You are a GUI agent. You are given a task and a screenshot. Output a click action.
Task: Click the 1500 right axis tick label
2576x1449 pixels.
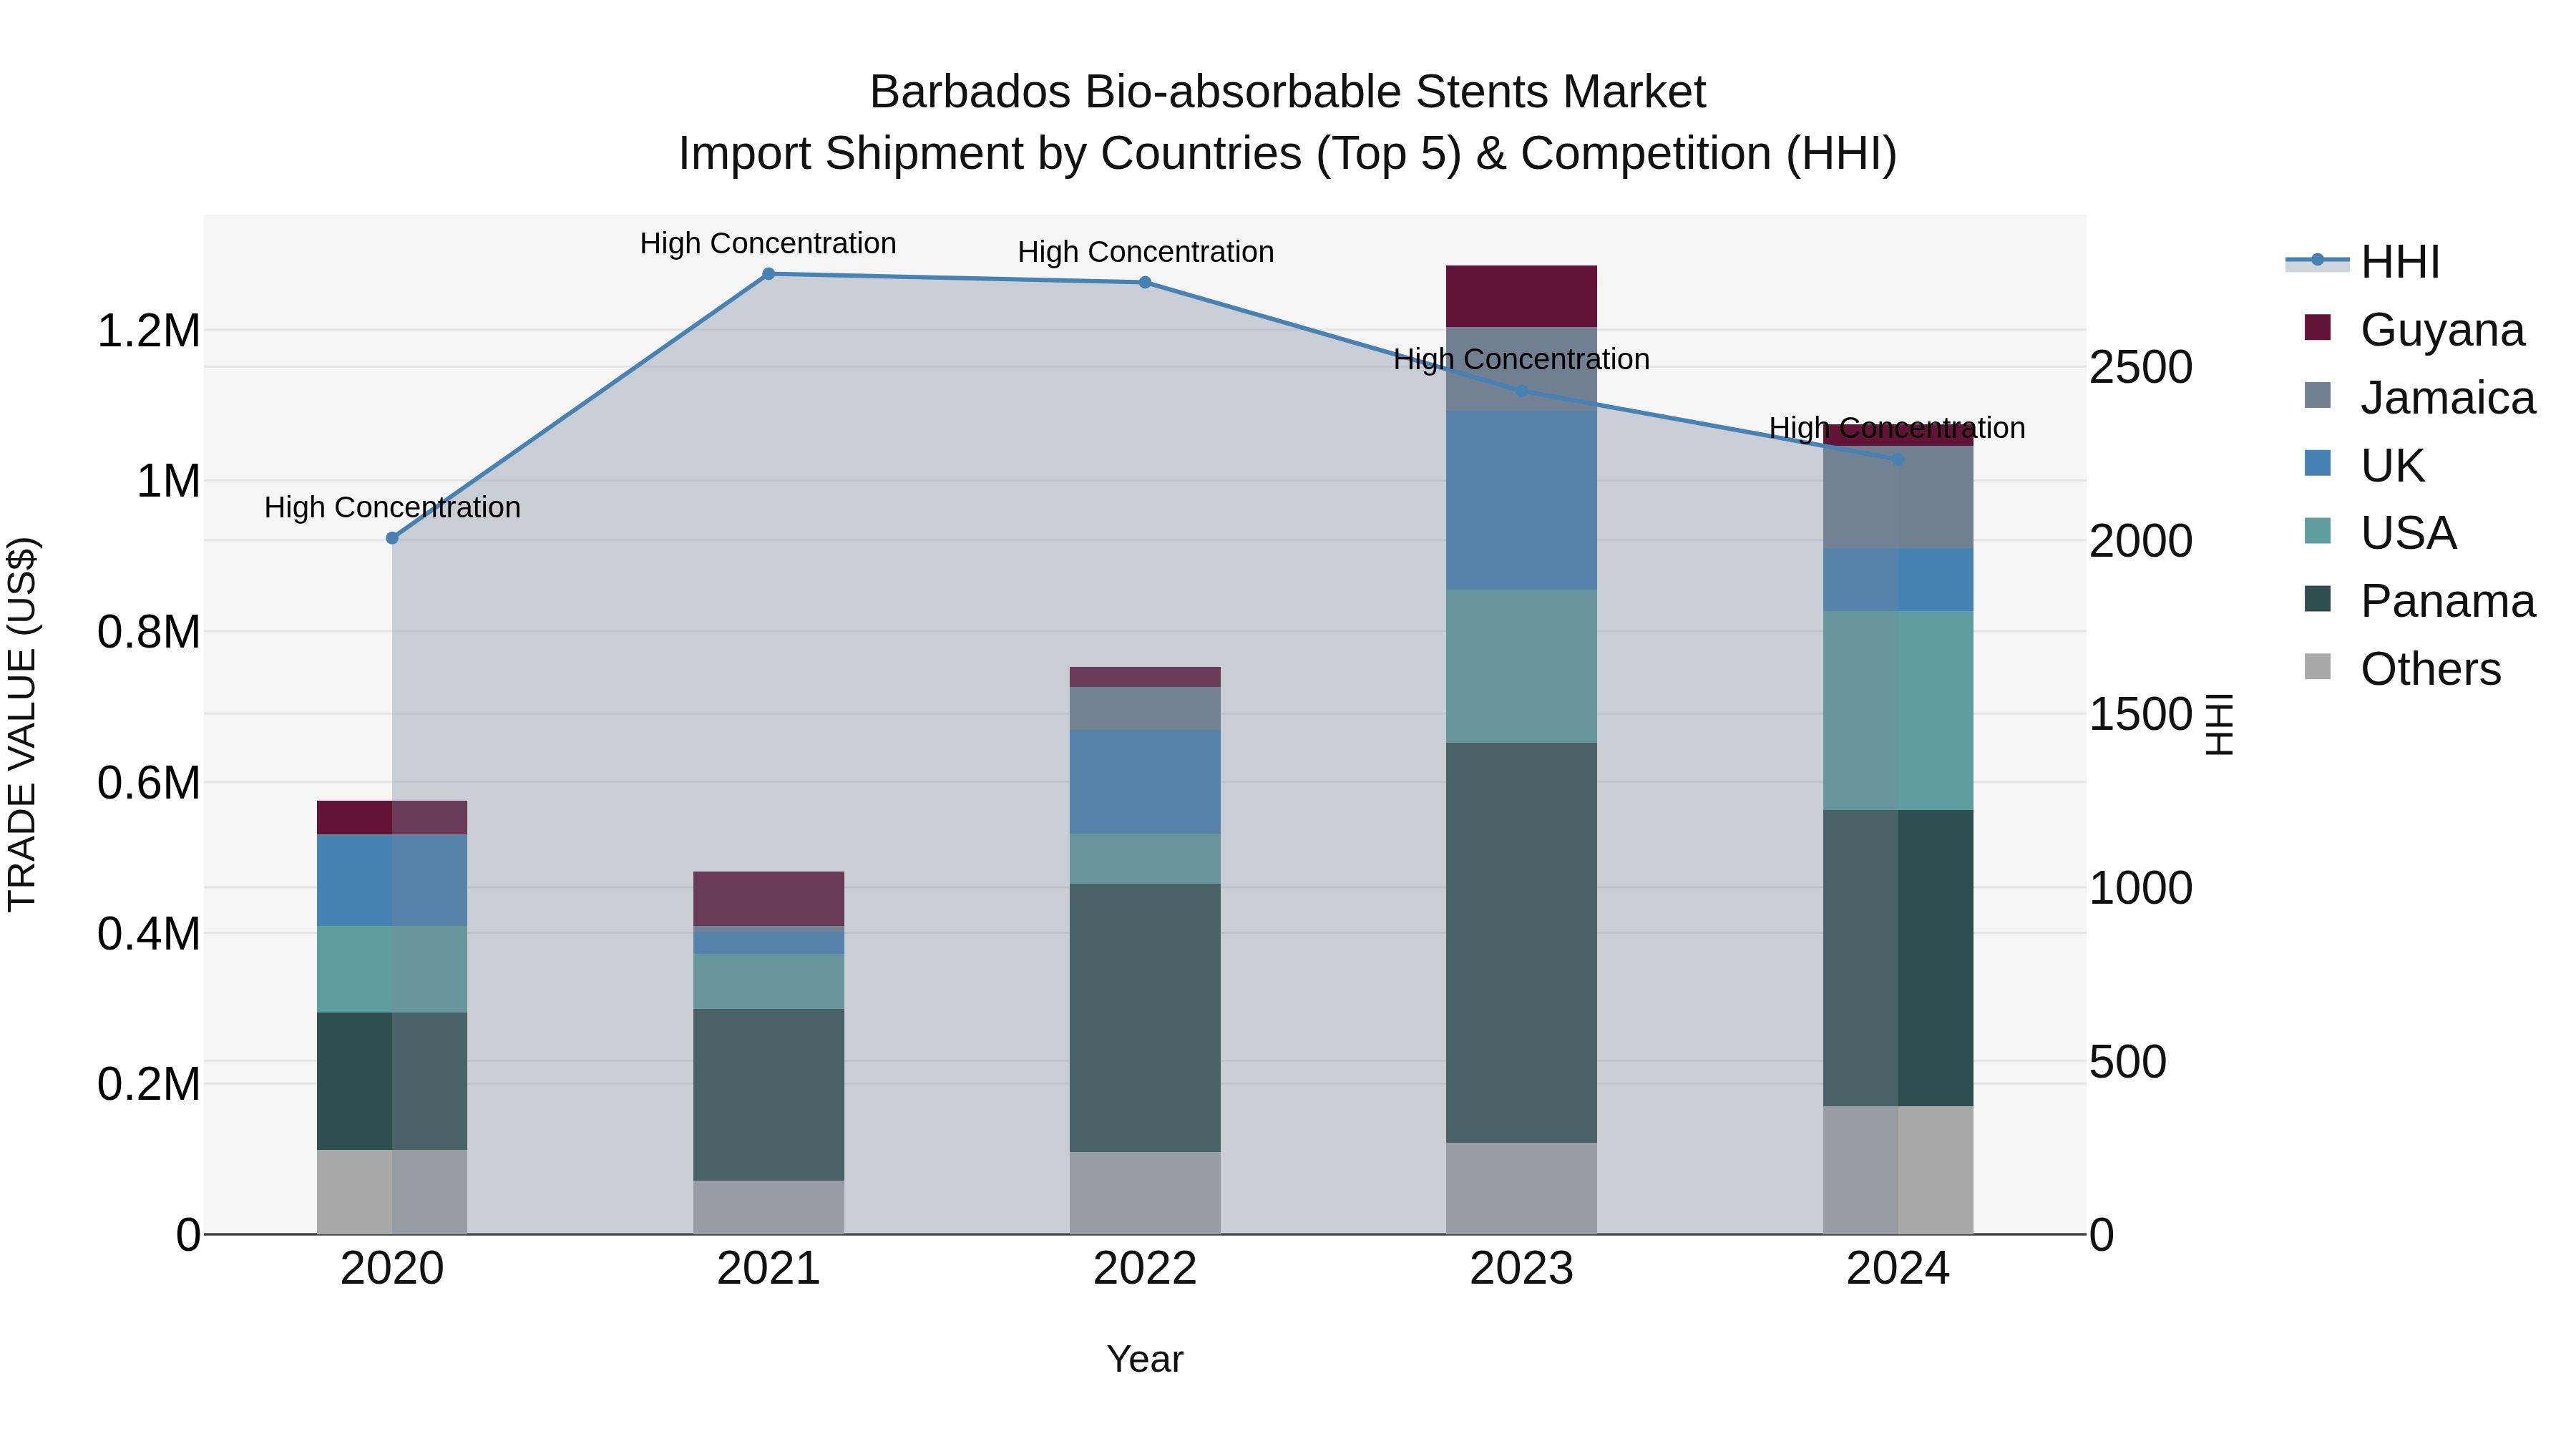[2141, 715]
